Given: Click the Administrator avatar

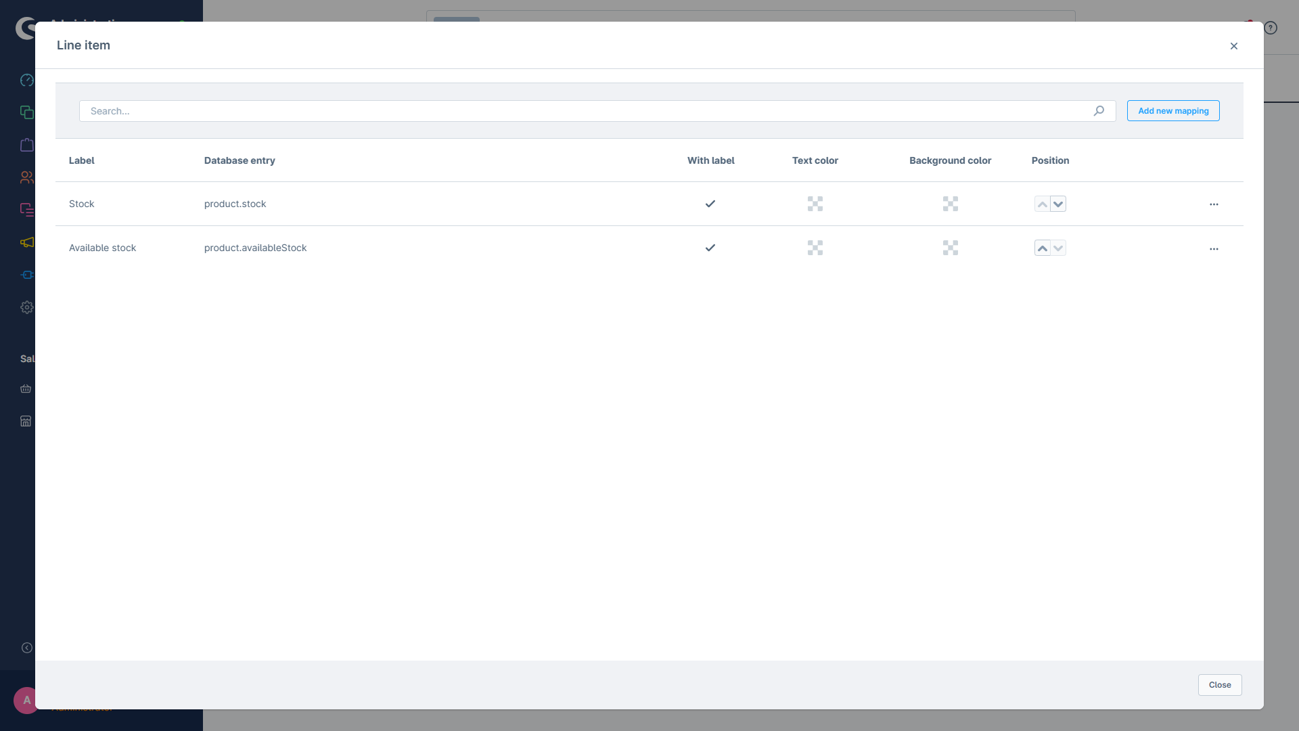Looking at the screenshot, I should coord(26,701).
